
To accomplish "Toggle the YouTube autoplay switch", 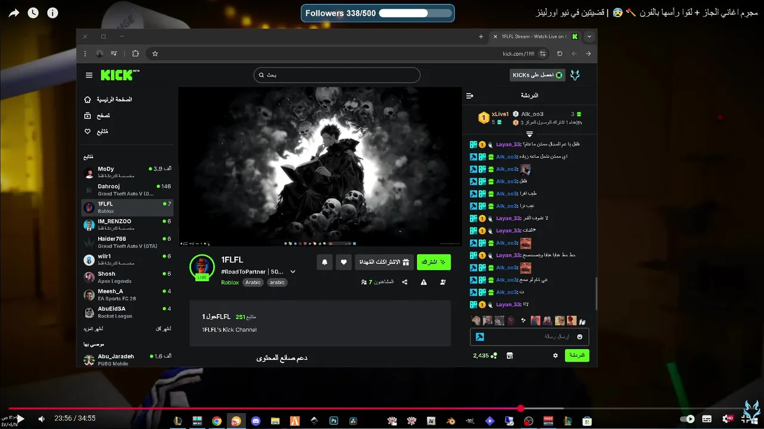I will pyautogui.click(x=688, y=419).
